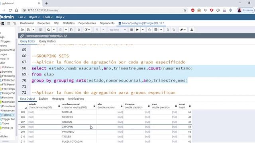This screenshot has height=143, width=255.
Task: Click the Explain Analyze icon
Action: pyautogui.click(x=156, y=30)
